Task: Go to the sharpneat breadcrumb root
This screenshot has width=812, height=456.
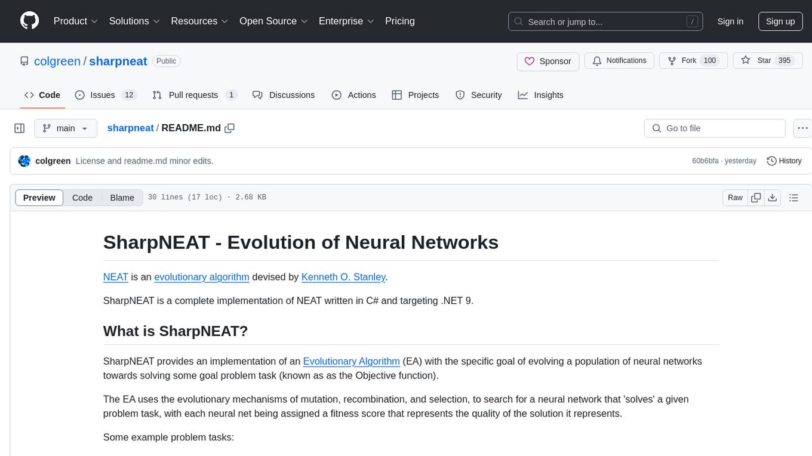Action: (130, 128)
